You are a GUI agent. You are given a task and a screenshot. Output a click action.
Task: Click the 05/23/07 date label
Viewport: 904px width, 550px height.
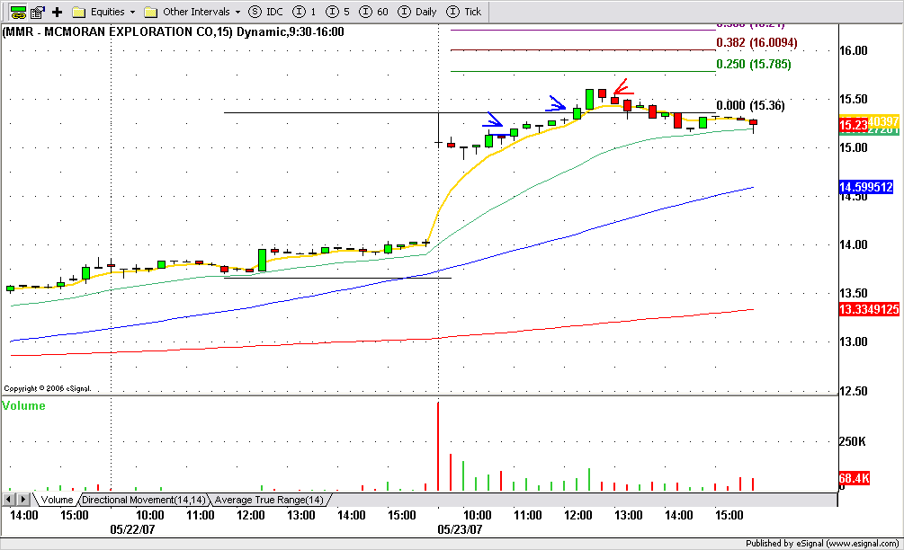pyautogui.click(x=460, y=529)
